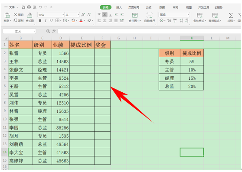This screenshot has height=172, width=242.
Task: Toggle middle vertical alignment
Action: click(x=105, y=15)
